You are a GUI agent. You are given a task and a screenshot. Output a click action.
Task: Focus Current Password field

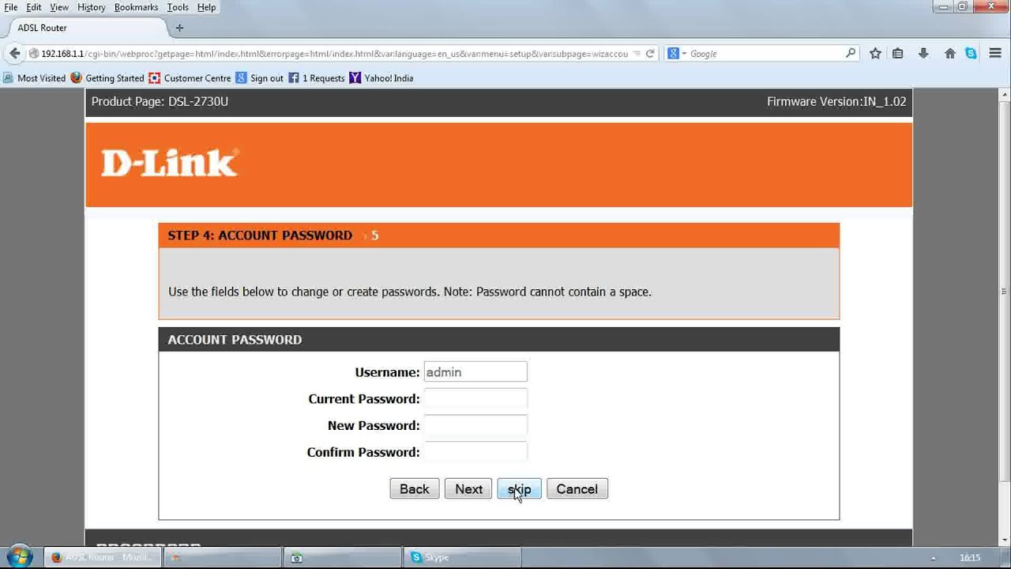point(475,399)
